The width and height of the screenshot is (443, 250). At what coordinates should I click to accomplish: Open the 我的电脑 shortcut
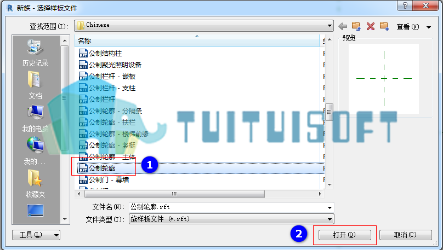pyautogui.click(x=35, y=119)
